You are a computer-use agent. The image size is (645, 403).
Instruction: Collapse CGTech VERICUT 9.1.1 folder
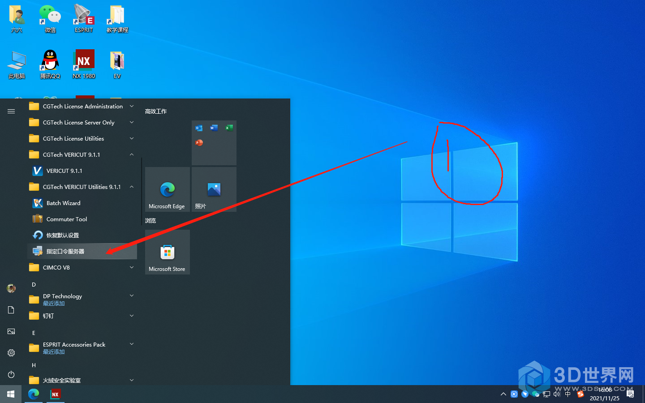[82, 154]
